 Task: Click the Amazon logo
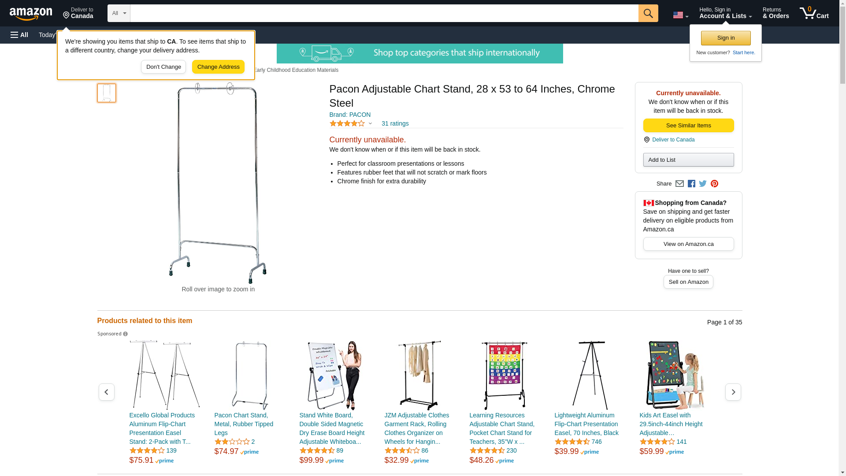[31, 14]
